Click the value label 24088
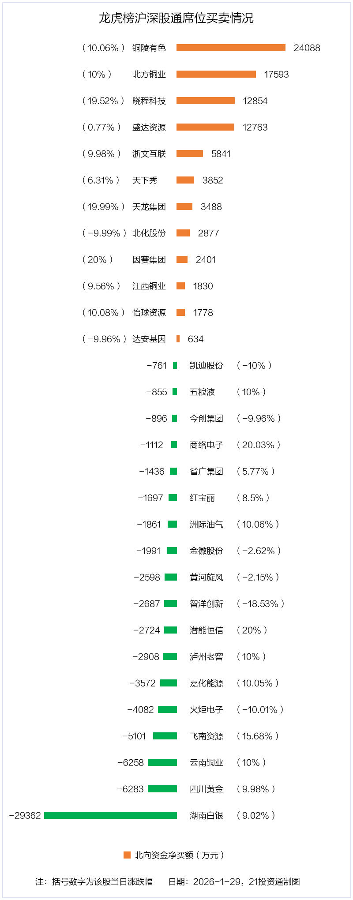353x900 pixels. [307, 48]
